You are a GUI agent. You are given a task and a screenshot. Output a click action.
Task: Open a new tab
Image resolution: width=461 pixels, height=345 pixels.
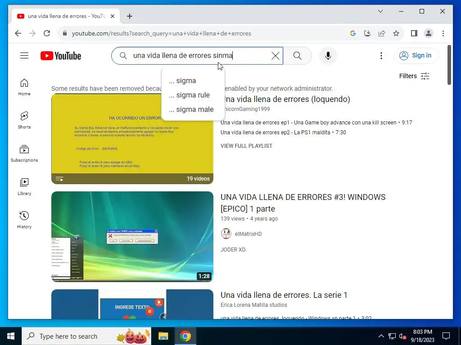tap(129, 16)
